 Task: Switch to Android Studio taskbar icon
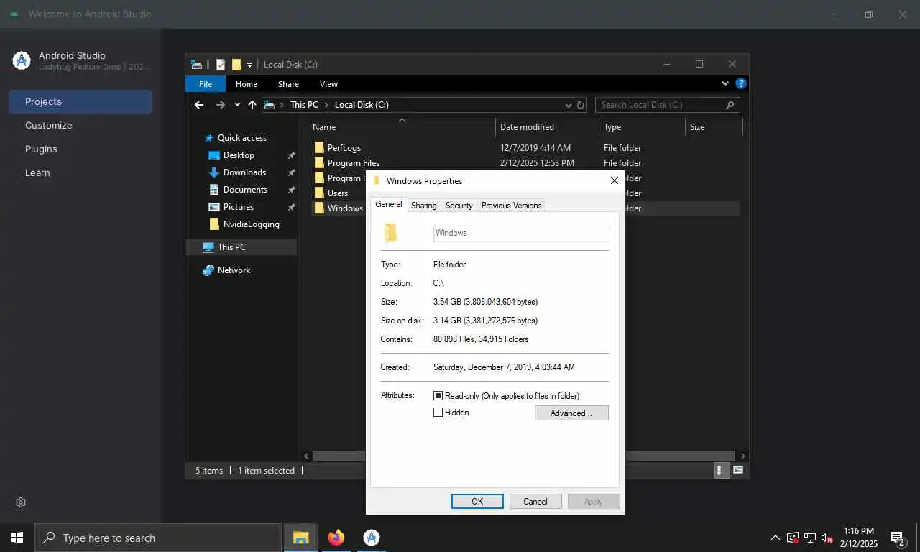(x=371, y=538)
